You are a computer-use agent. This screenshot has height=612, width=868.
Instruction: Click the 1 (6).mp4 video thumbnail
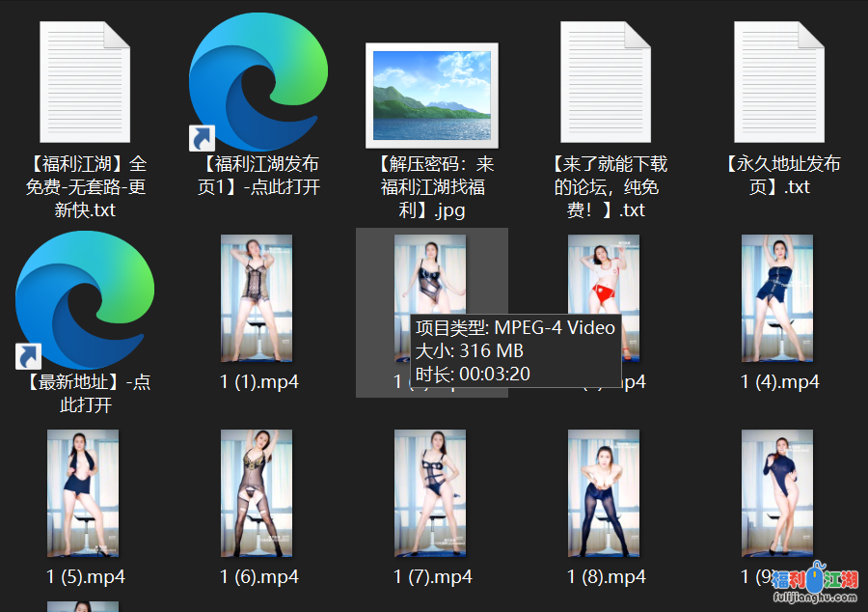pos(257,493)
